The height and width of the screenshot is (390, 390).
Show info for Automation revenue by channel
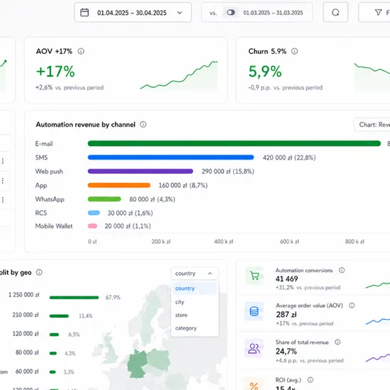143,124
